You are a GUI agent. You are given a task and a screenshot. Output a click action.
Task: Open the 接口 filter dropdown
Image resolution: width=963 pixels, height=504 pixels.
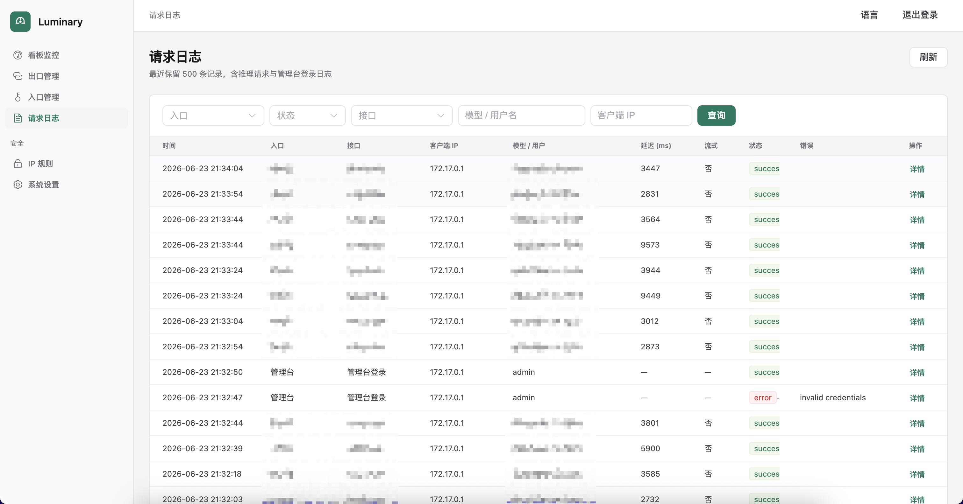tap(402, 115)
